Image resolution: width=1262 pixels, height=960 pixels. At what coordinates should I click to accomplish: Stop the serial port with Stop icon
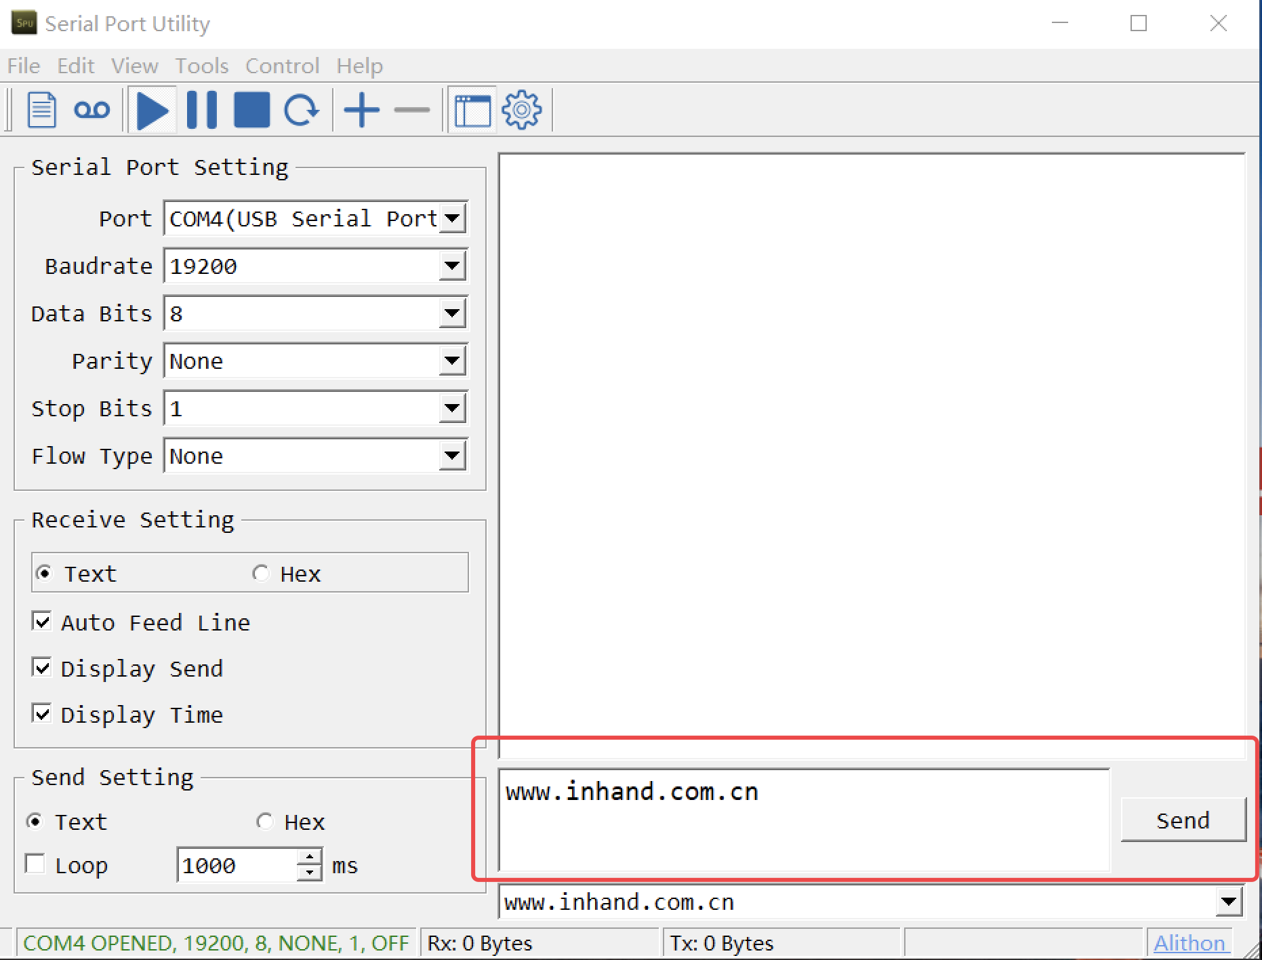click(x=251, y=110)
